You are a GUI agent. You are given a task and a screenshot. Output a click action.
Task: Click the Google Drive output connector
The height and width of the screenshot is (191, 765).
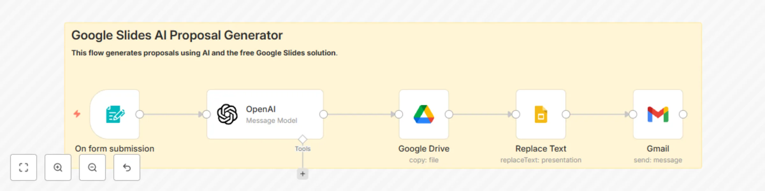pyautogui.click(x=449, y=114)
